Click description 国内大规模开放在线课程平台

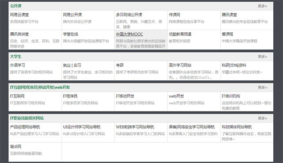(86, 41)
